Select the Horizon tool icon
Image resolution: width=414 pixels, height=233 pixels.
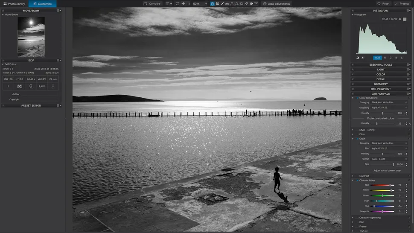click(227, 4)
